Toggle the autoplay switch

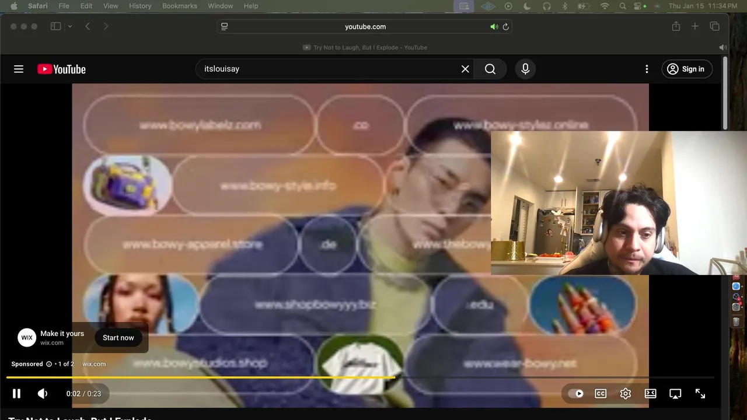576,394
